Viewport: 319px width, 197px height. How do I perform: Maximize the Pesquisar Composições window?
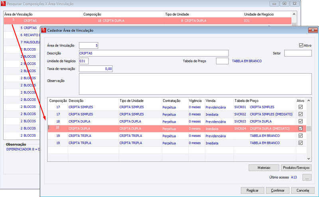(284, 4)
